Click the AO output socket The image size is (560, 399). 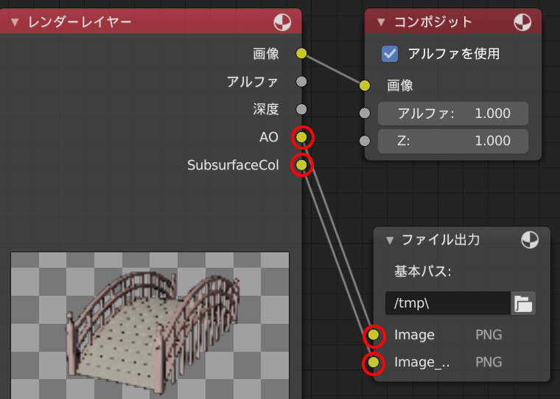point(302,137)
